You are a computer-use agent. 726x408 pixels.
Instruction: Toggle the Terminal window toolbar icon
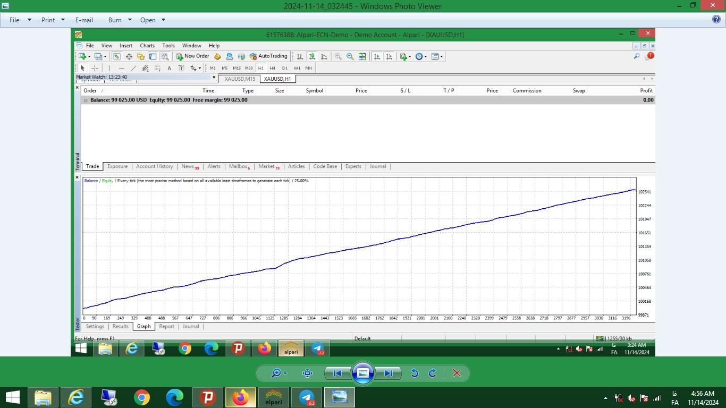153,56
